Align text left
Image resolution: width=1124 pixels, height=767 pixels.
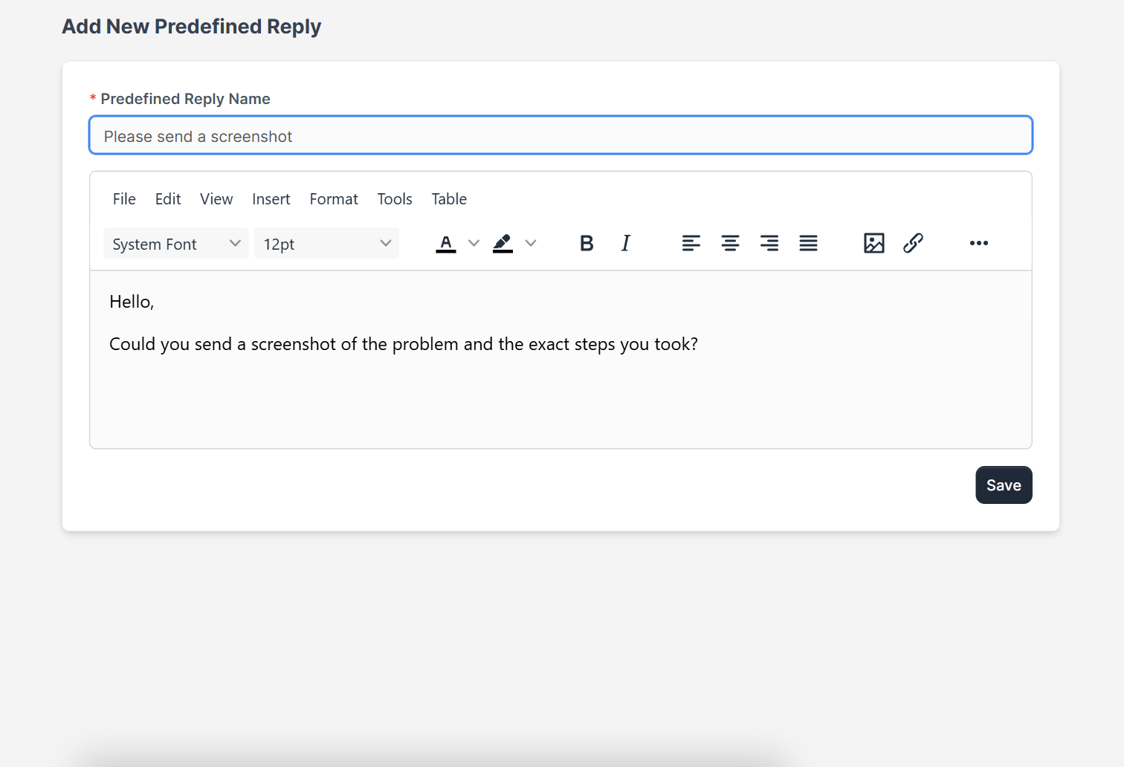691,243
